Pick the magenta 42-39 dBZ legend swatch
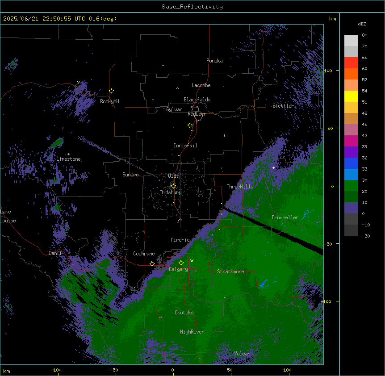This screenshot has width=385, height=376. (351, 141)
